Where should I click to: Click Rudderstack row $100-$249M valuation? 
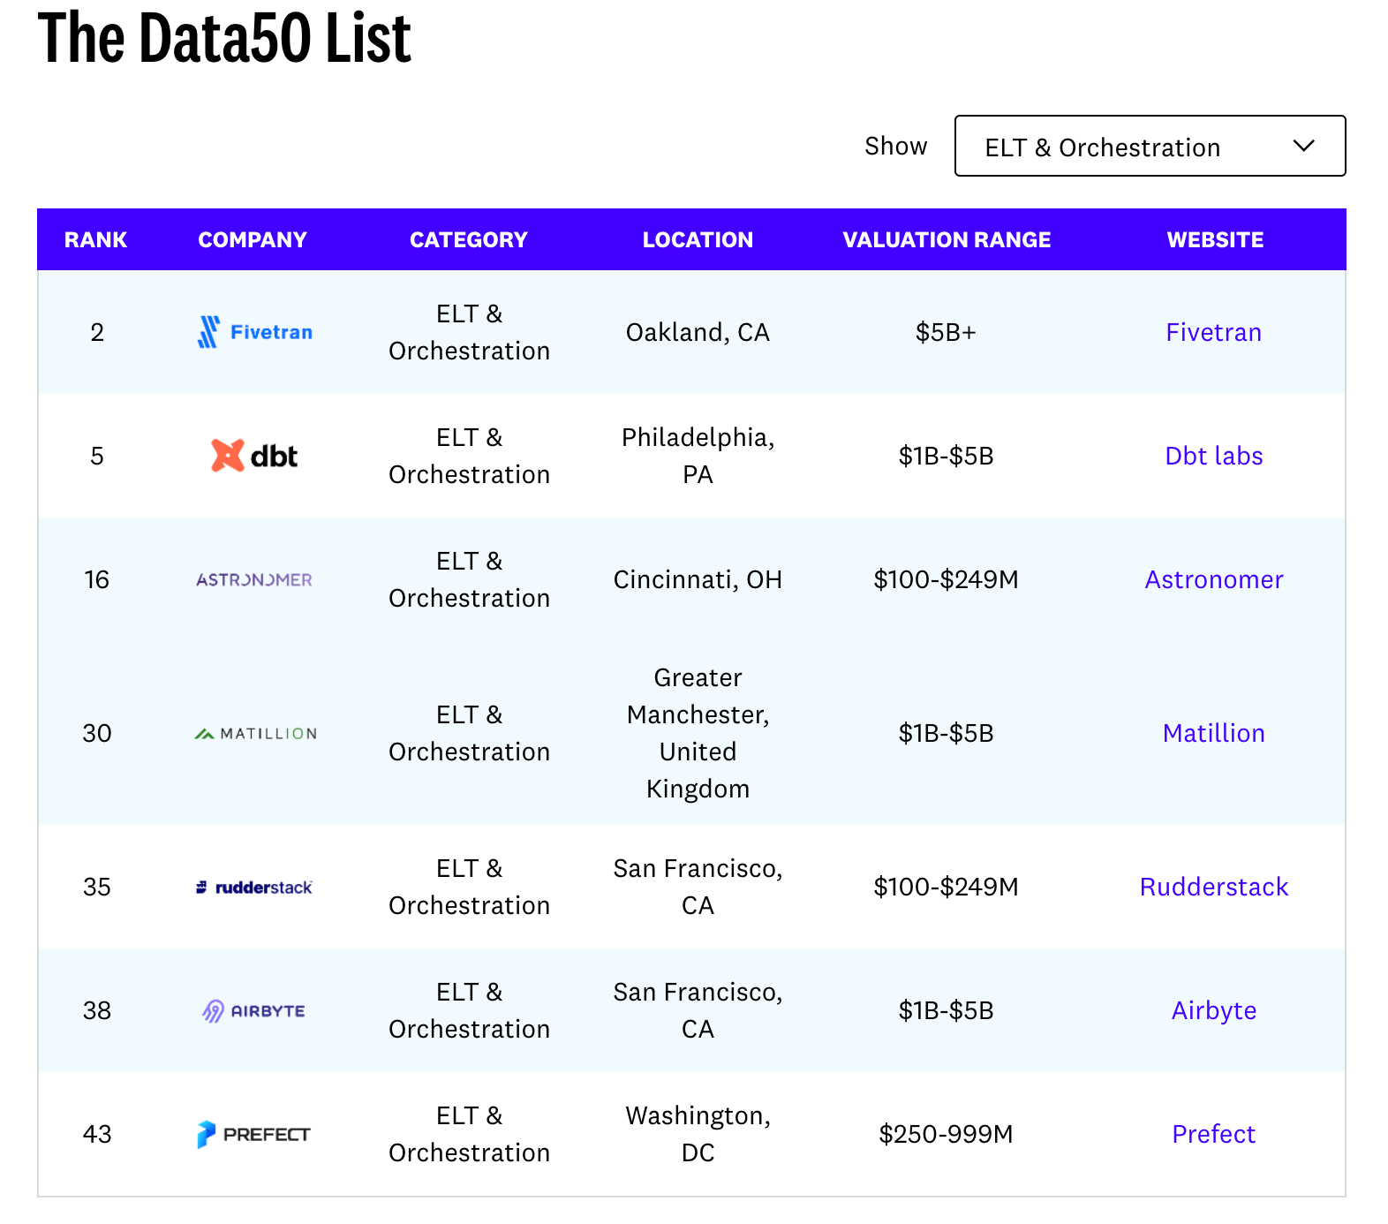[x=946, y=887]
